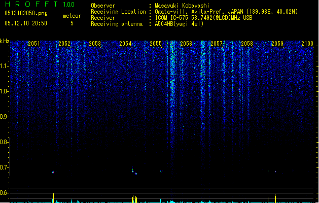Image resolution: width=319 pixels, height=203 pixels.
Task: Click the 0.8 kHz axis label
Action: [5, 142]
